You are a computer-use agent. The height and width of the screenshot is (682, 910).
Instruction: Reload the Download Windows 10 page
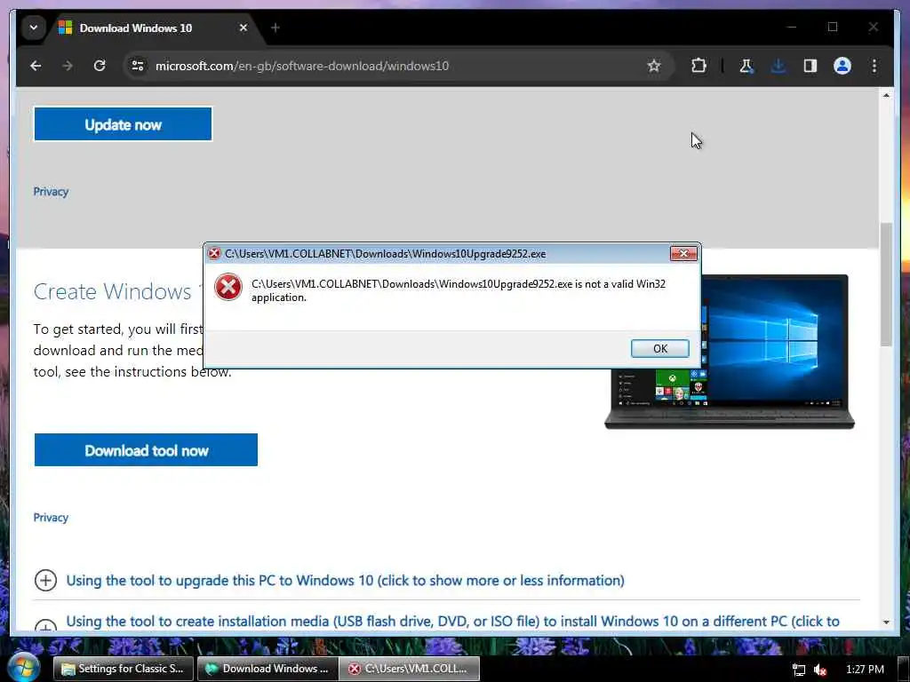point(100,66)
